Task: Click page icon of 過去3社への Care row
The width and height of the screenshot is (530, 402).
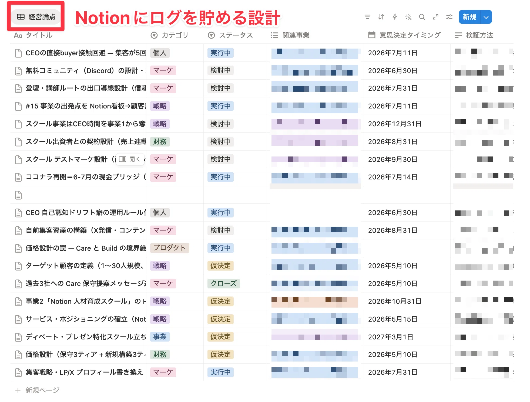Action: 18,284
